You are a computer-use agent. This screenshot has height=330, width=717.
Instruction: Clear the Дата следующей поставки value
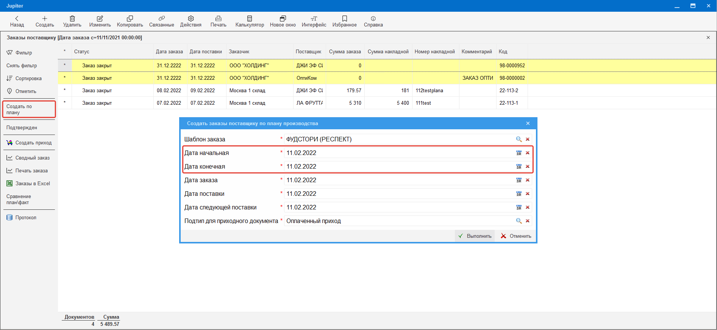click(x=528, y=207)
